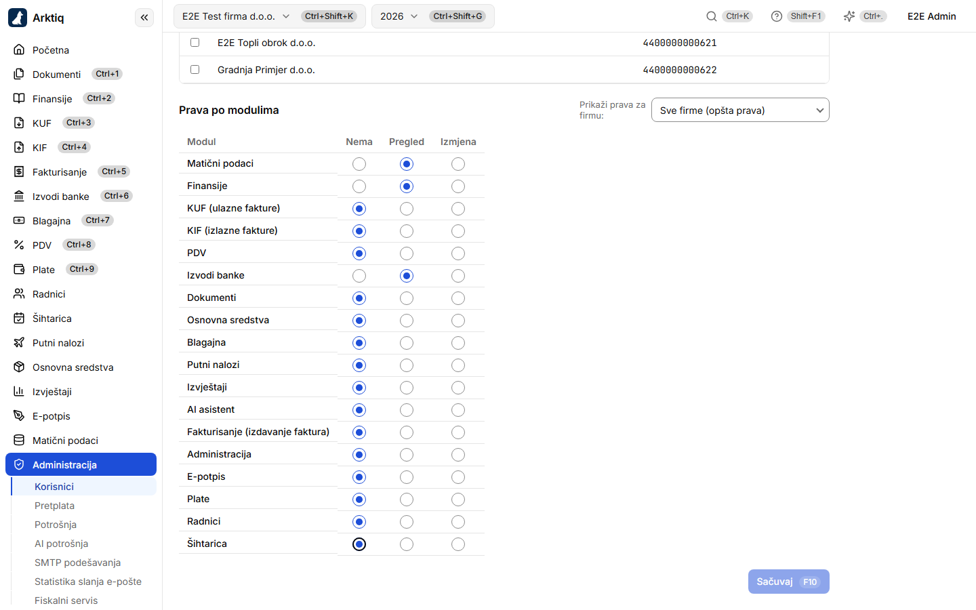976x610 pixels.
Task: Click the E-potpis pen icon
Action: [19, 416]
